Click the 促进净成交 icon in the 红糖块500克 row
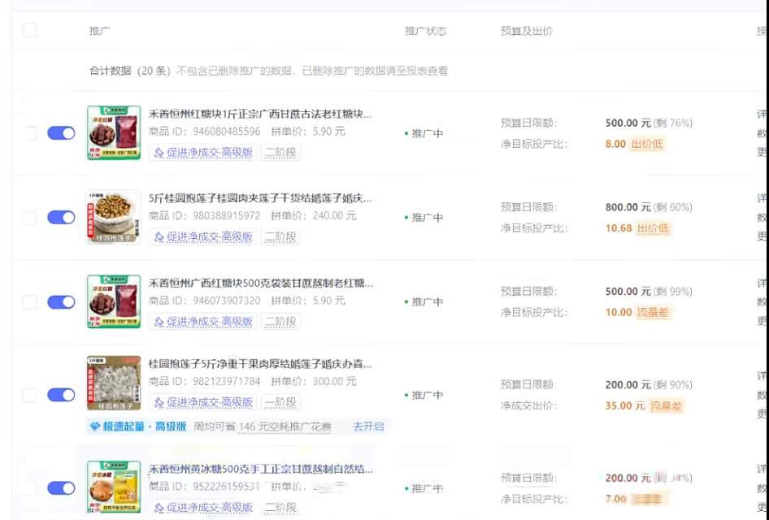Screen dimensions: 769x520 tap(159, 322)
